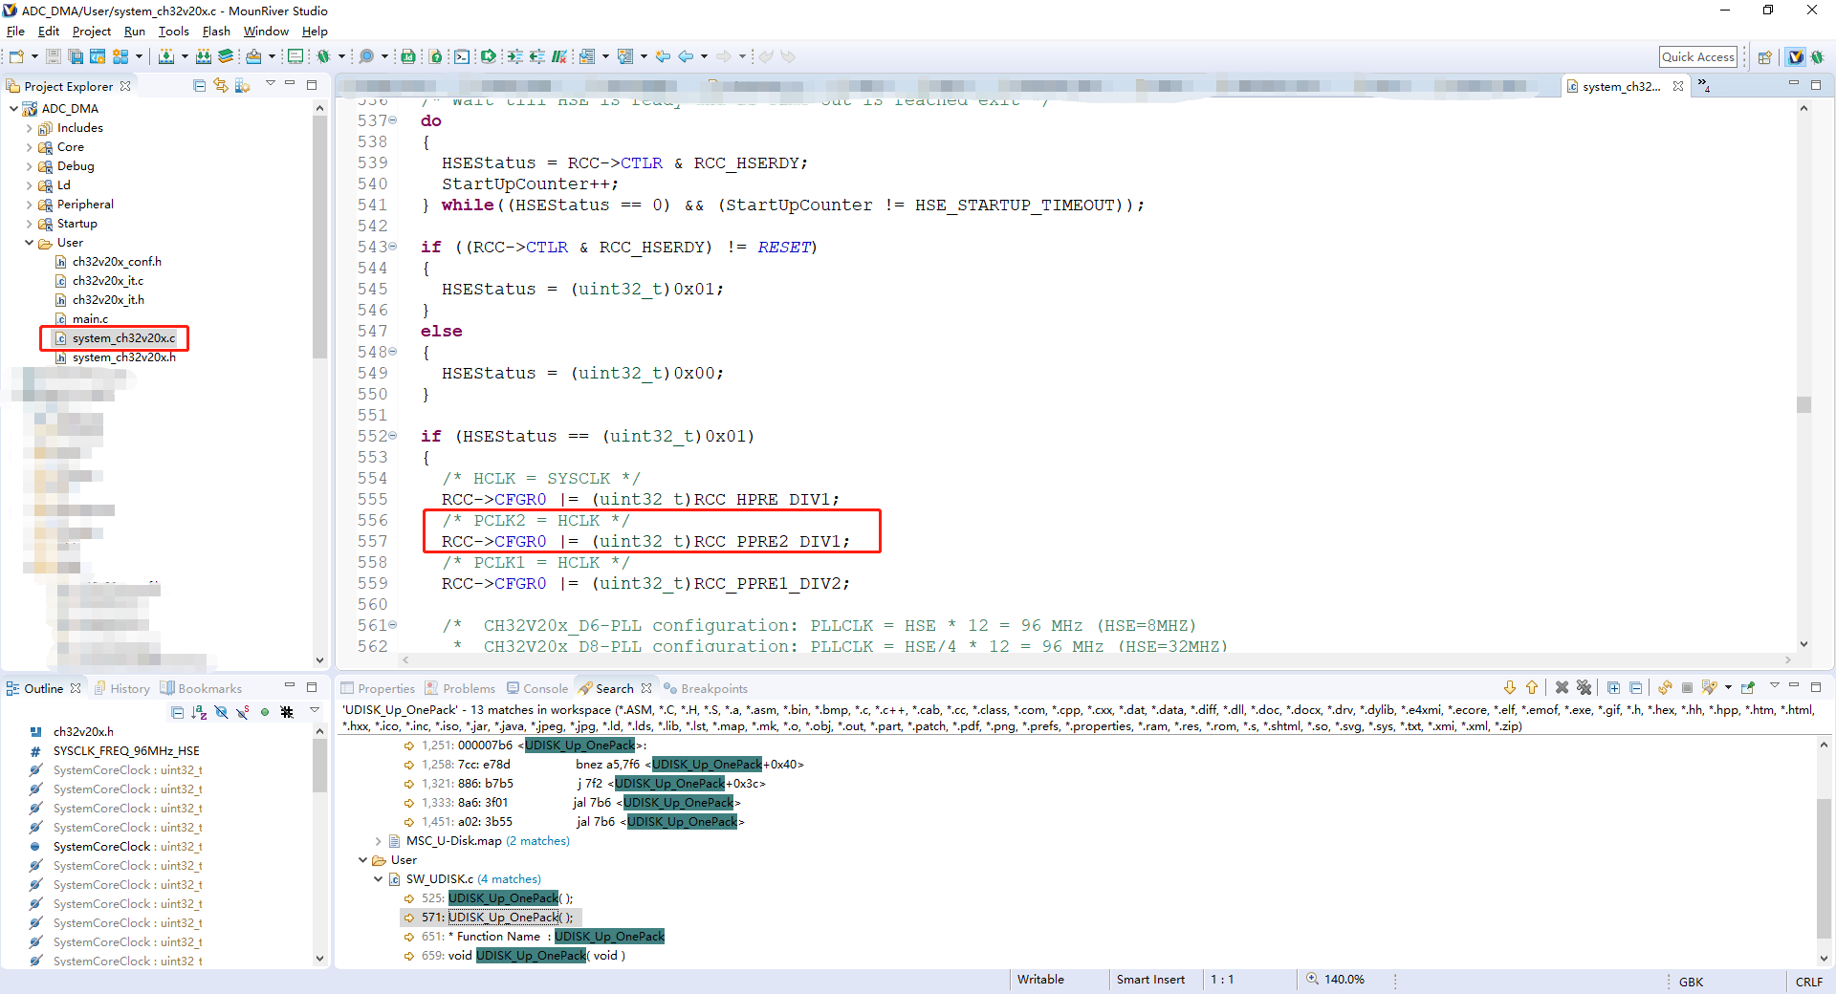1836x994 pixels.
Task: Click the Save toolbar icon
Action: coord(54,56)
